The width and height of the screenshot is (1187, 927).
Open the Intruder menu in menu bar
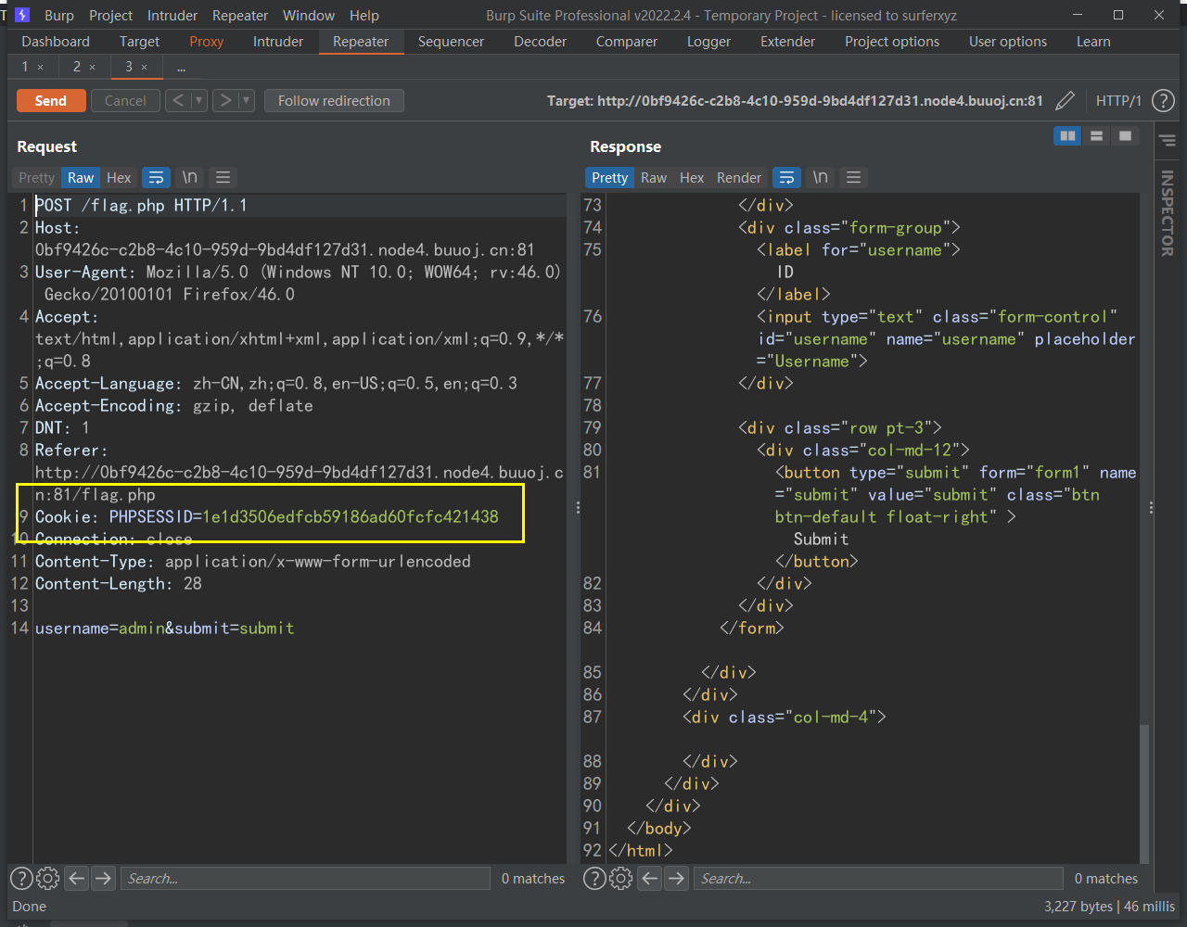click(x=172, y=15)
